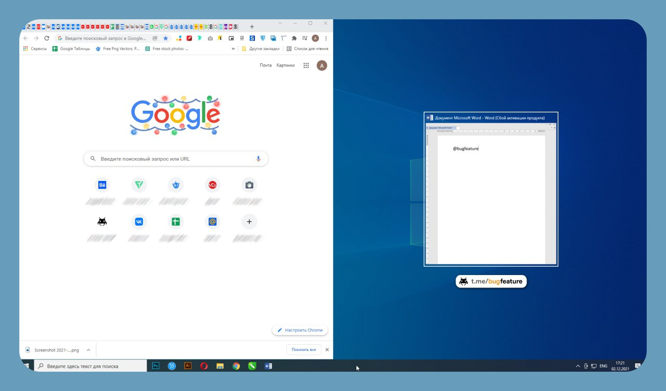Open the tab search dropdown
Screen dimensions: 666x391
click(x=280, y=23)
